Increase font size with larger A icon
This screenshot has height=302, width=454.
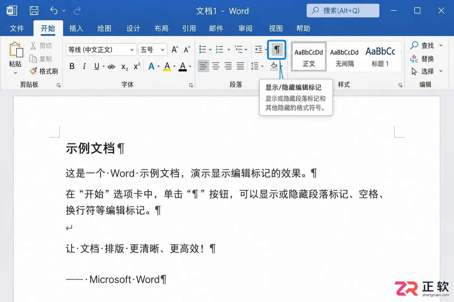pyautogui.click(x=175, y=50)
